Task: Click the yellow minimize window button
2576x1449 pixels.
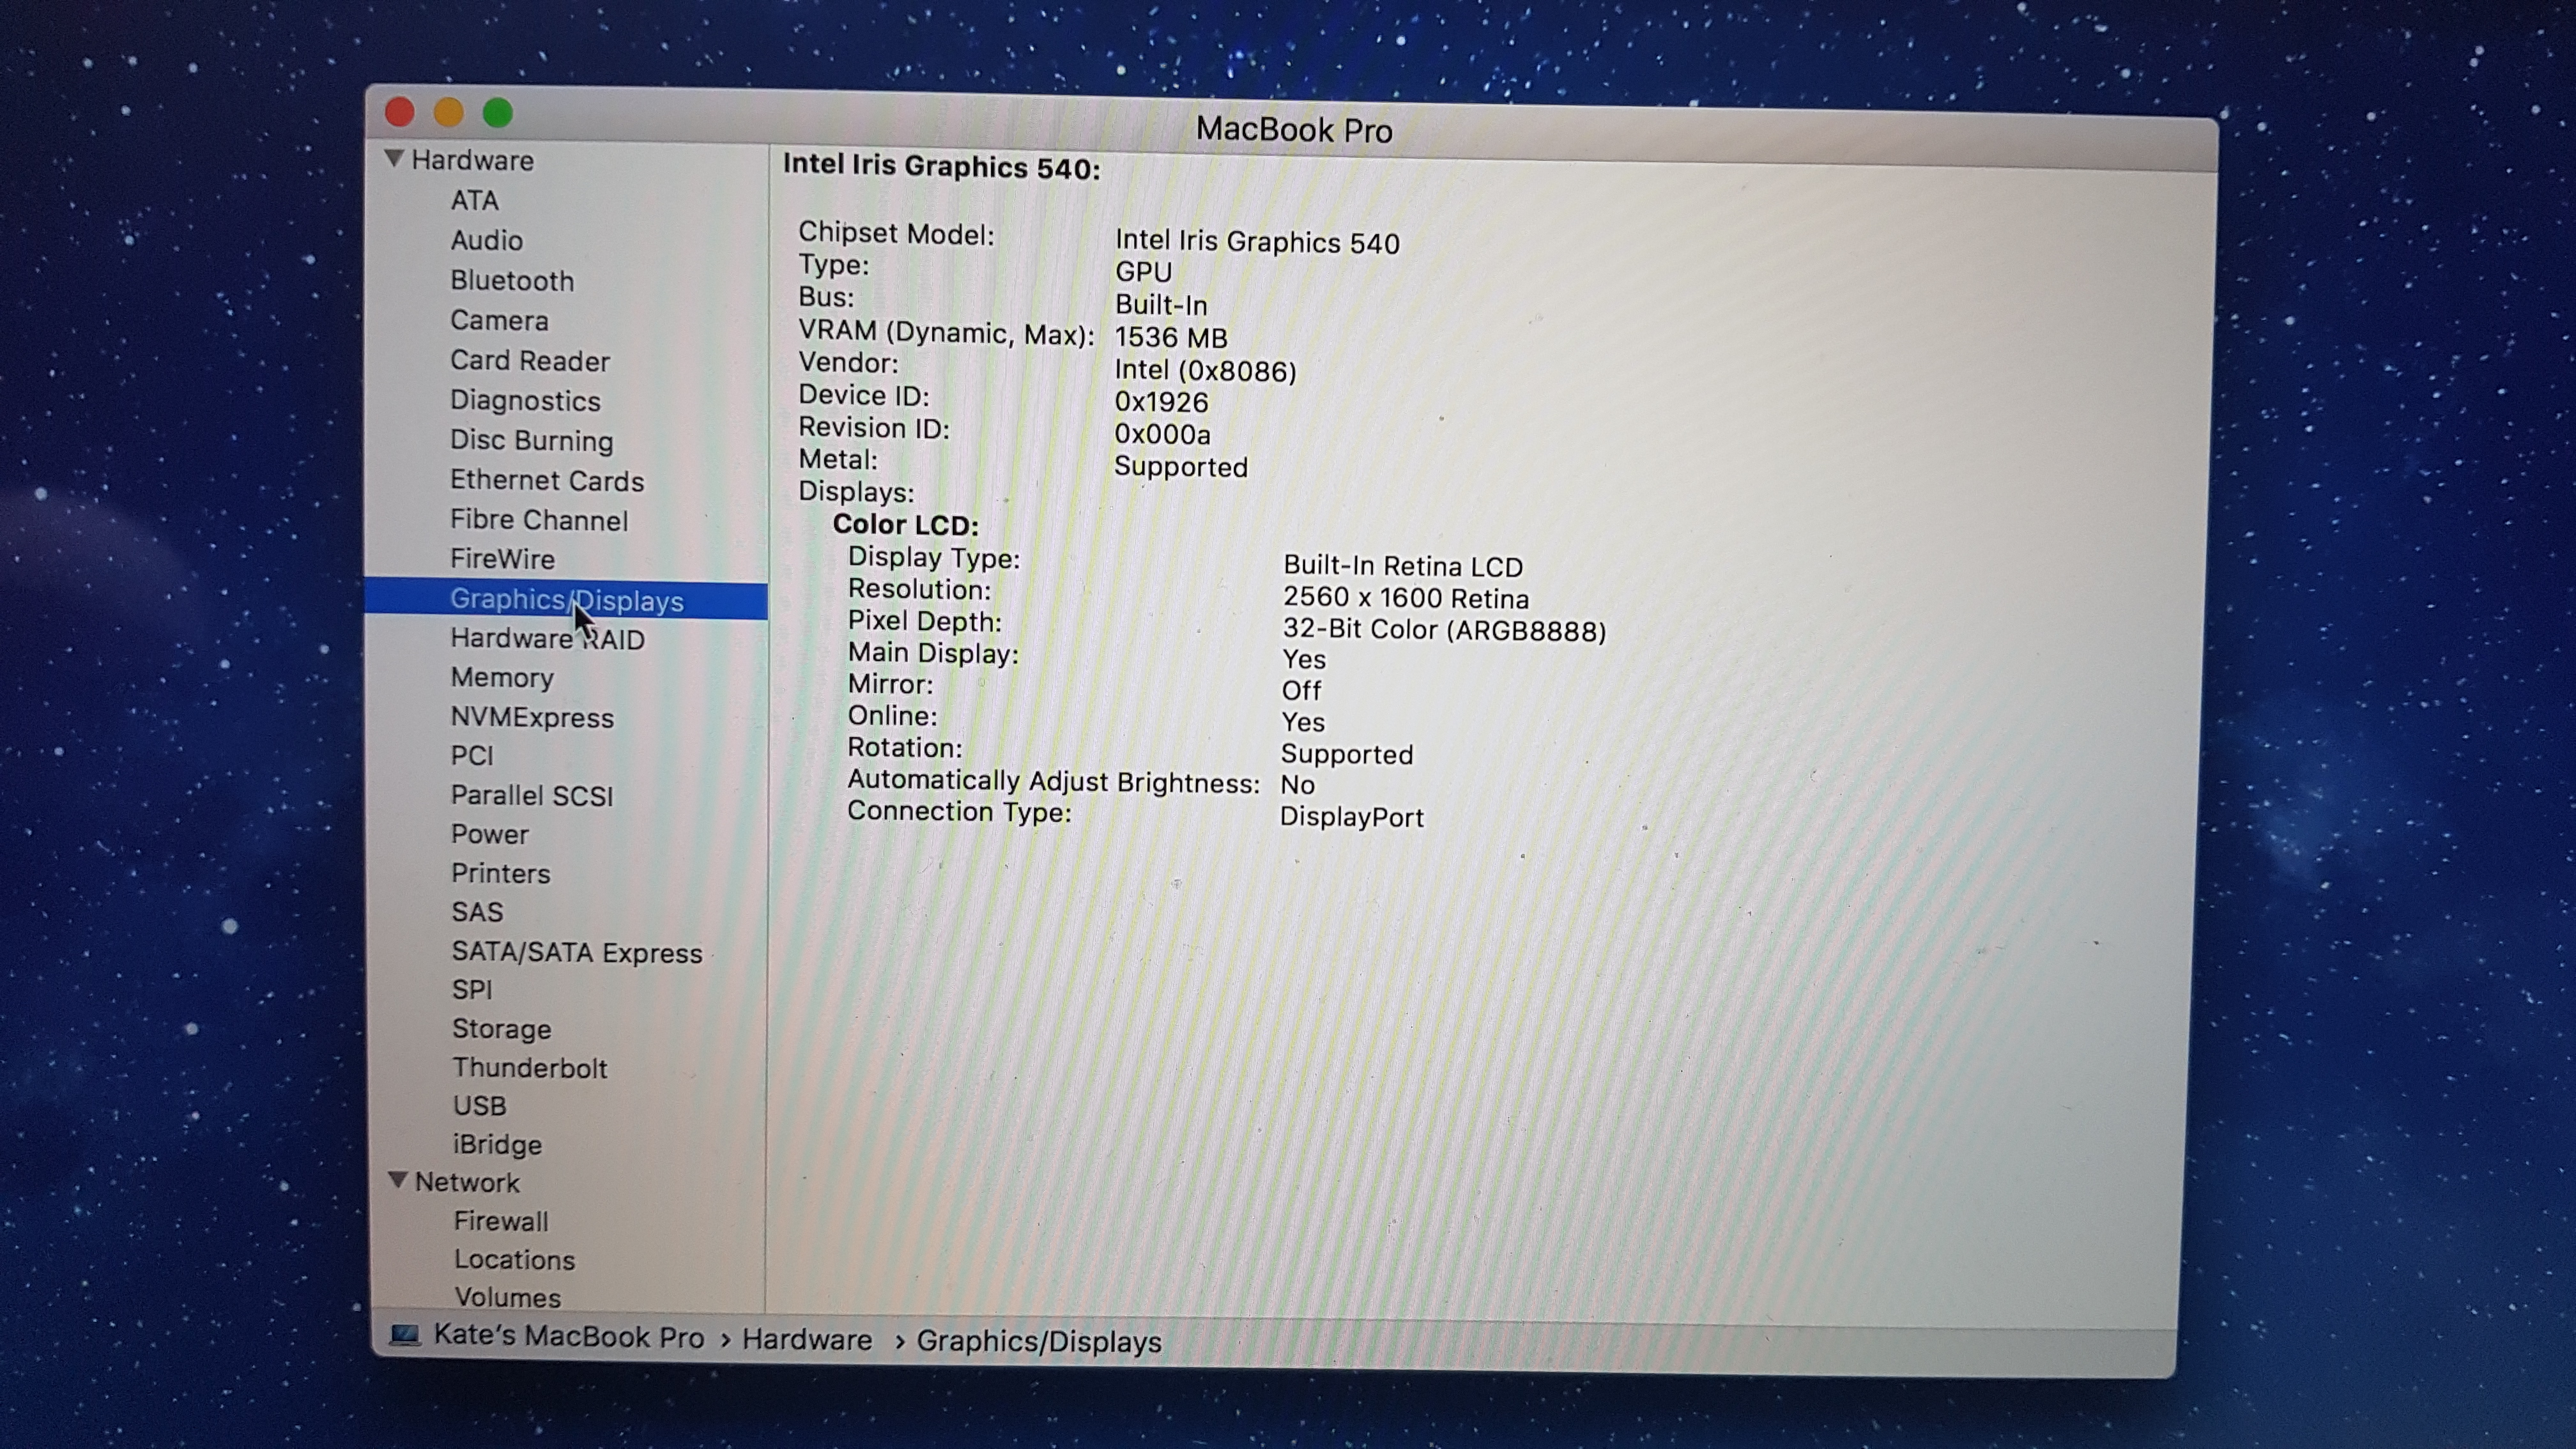Action: coord(449,113)
